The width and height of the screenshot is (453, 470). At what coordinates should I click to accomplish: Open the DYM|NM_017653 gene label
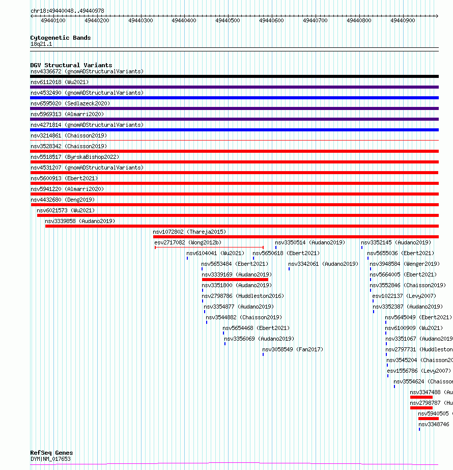pyautogui.click(x=50, y=459)
